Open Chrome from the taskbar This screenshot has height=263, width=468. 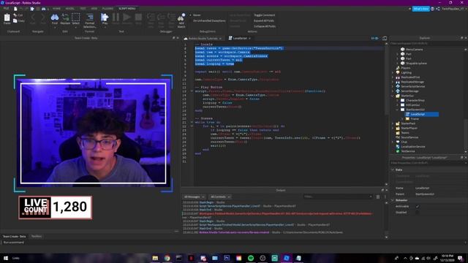click(x=167, y=258)
